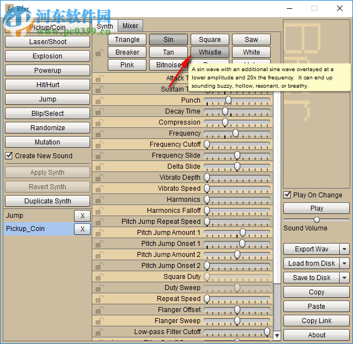Select the Pink noise waveform
Image resolution: width=353 pixels, height=344 pixels.
point(127,65)
